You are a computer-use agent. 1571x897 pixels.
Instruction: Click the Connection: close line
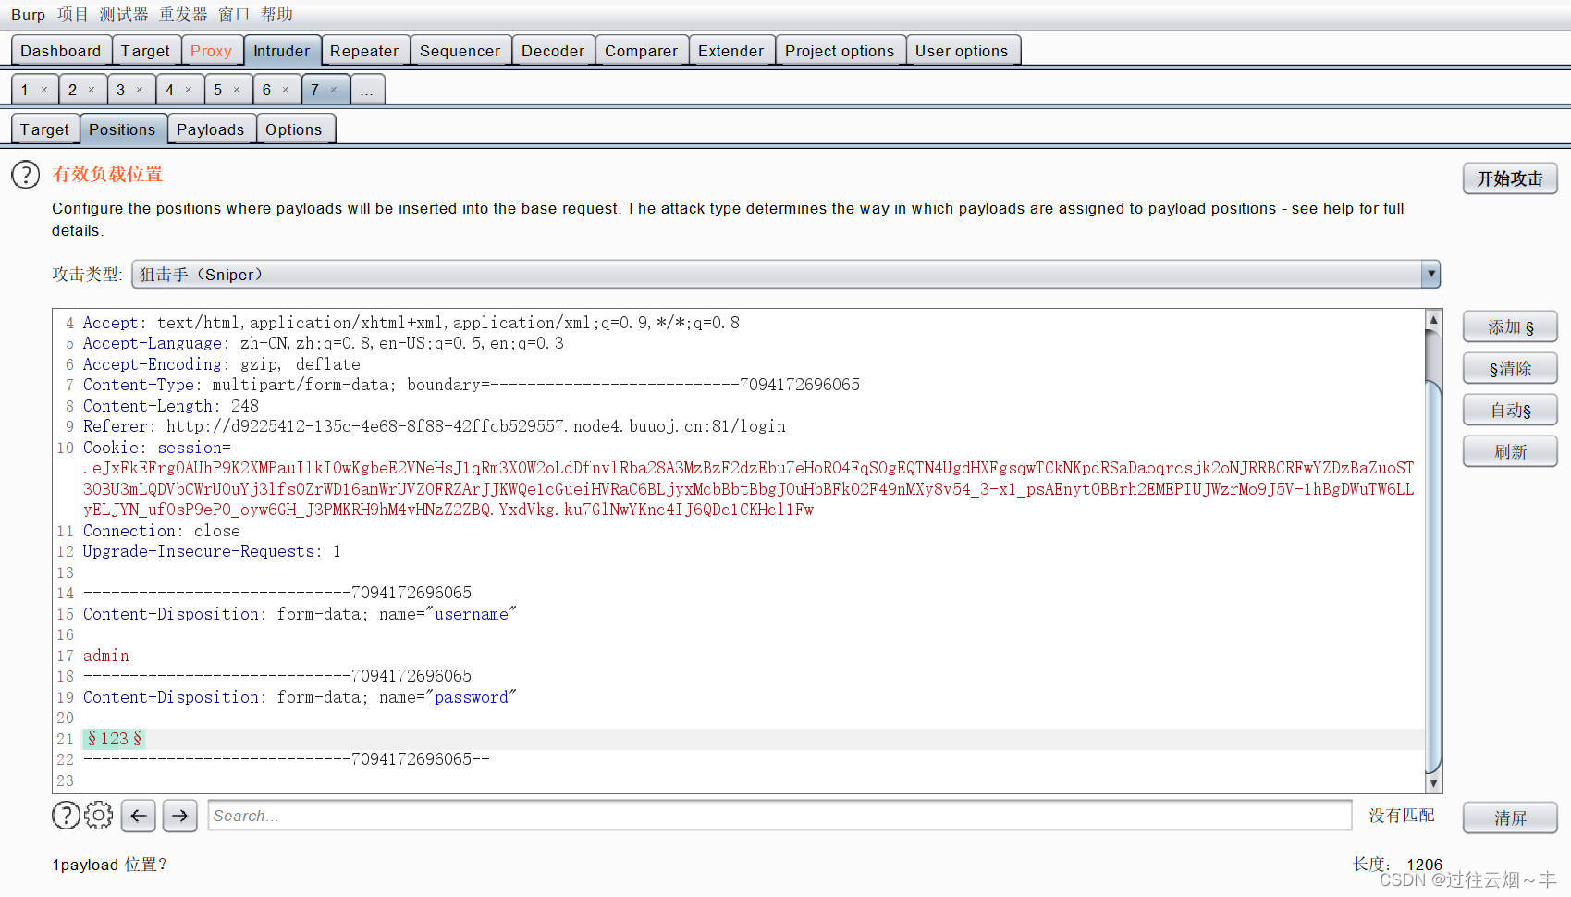pyautogui.click(x=162, y=531)
